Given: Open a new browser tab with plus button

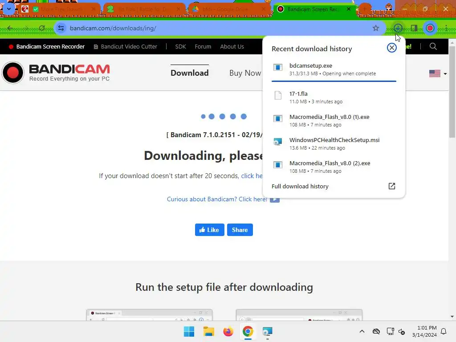Looking at the screenshot, I should 365,9.
